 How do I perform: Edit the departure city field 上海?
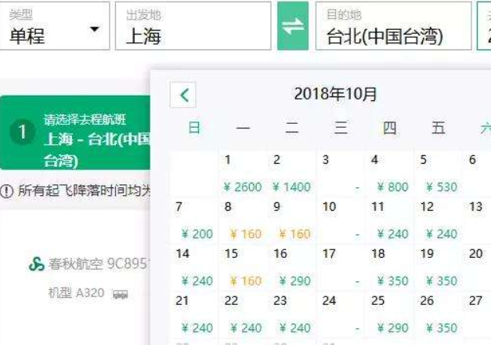[x=193, y=26]
